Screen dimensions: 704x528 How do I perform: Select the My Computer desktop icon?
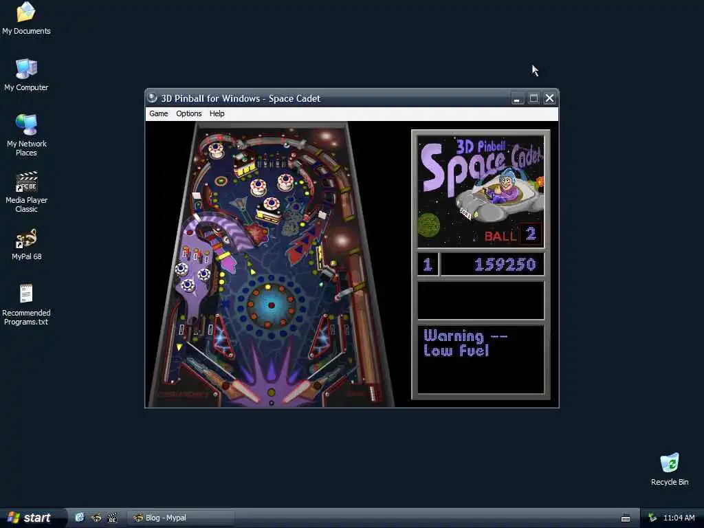(x=26, y=74)
